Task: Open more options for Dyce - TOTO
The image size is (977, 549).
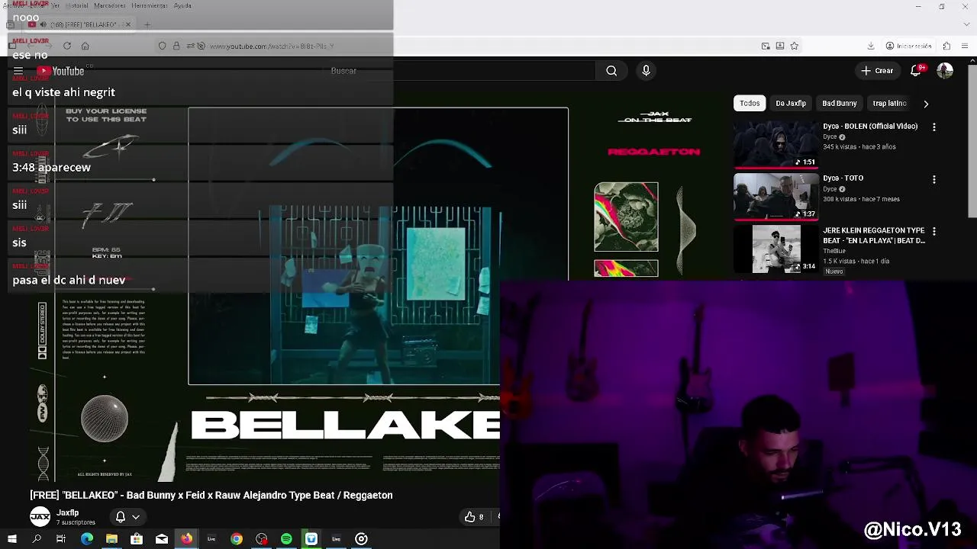Action: (933, 179)
